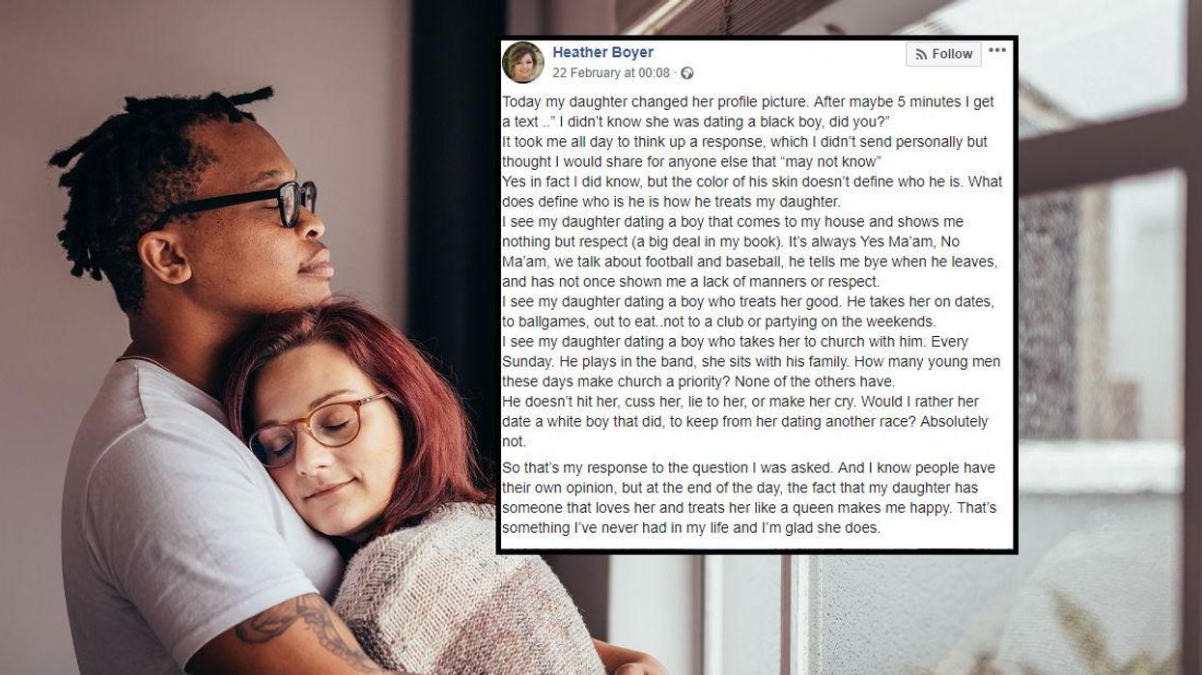Viewport: 1202px width, 675px height.
Task: Click the line 'It took me all day'
Action: click(744, 151)
